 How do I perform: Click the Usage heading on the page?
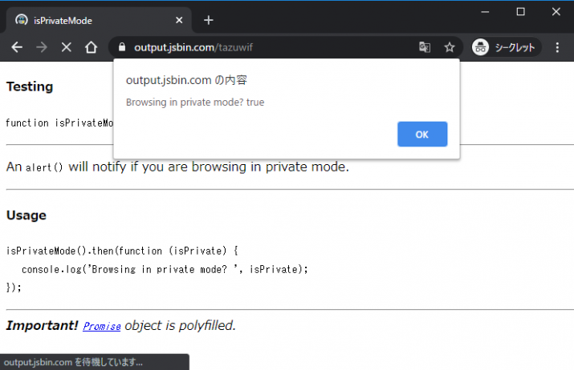[26, 215]
